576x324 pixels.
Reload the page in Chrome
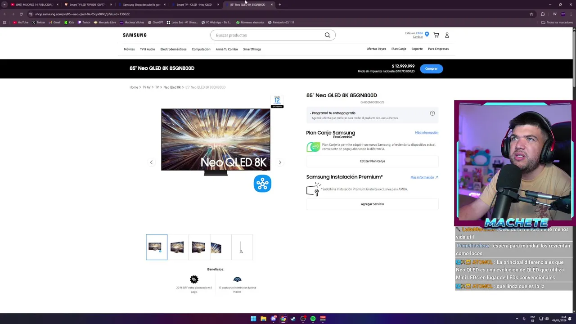(x=21, y=14)
